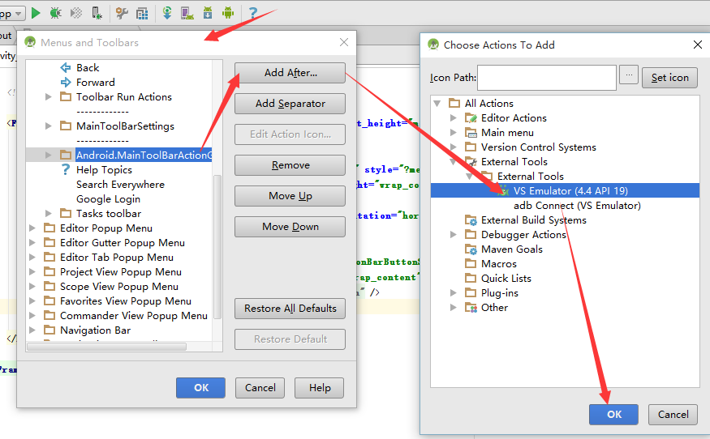
Task: Click the Maven Goals folder icon
Action: click(x=471, y=249)
